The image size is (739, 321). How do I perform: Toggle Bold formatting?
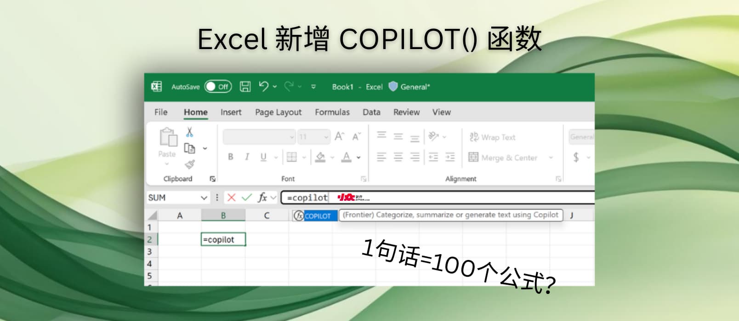point(231,157)
